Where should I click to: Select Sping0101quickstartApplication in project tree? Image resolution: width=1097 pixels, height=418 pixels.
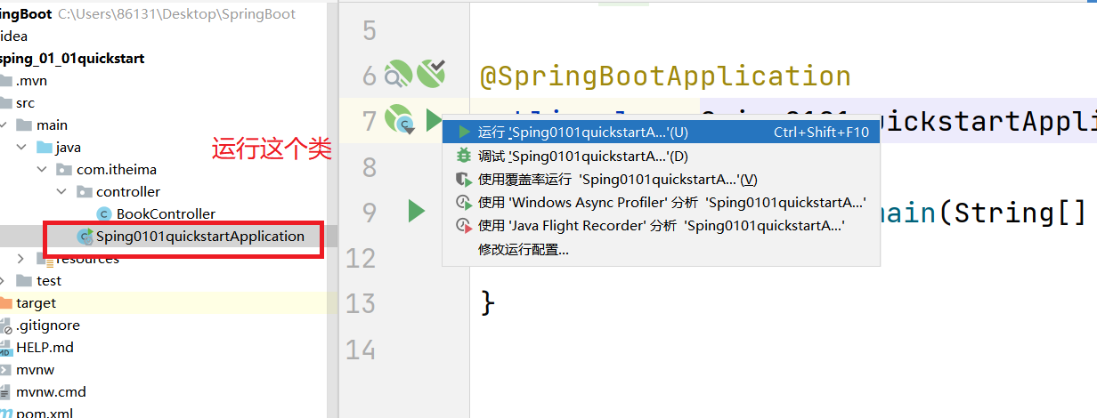[x=200, y=237]
